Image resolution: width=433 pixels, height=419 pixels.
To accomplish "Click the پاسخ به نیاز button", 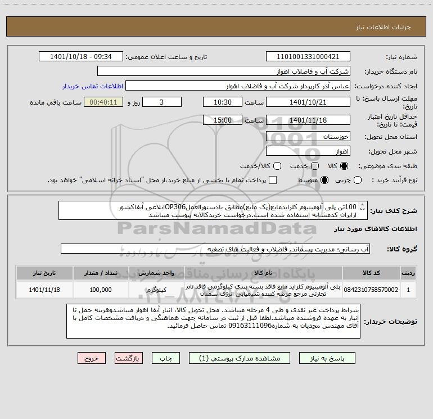I will point(327,358).
